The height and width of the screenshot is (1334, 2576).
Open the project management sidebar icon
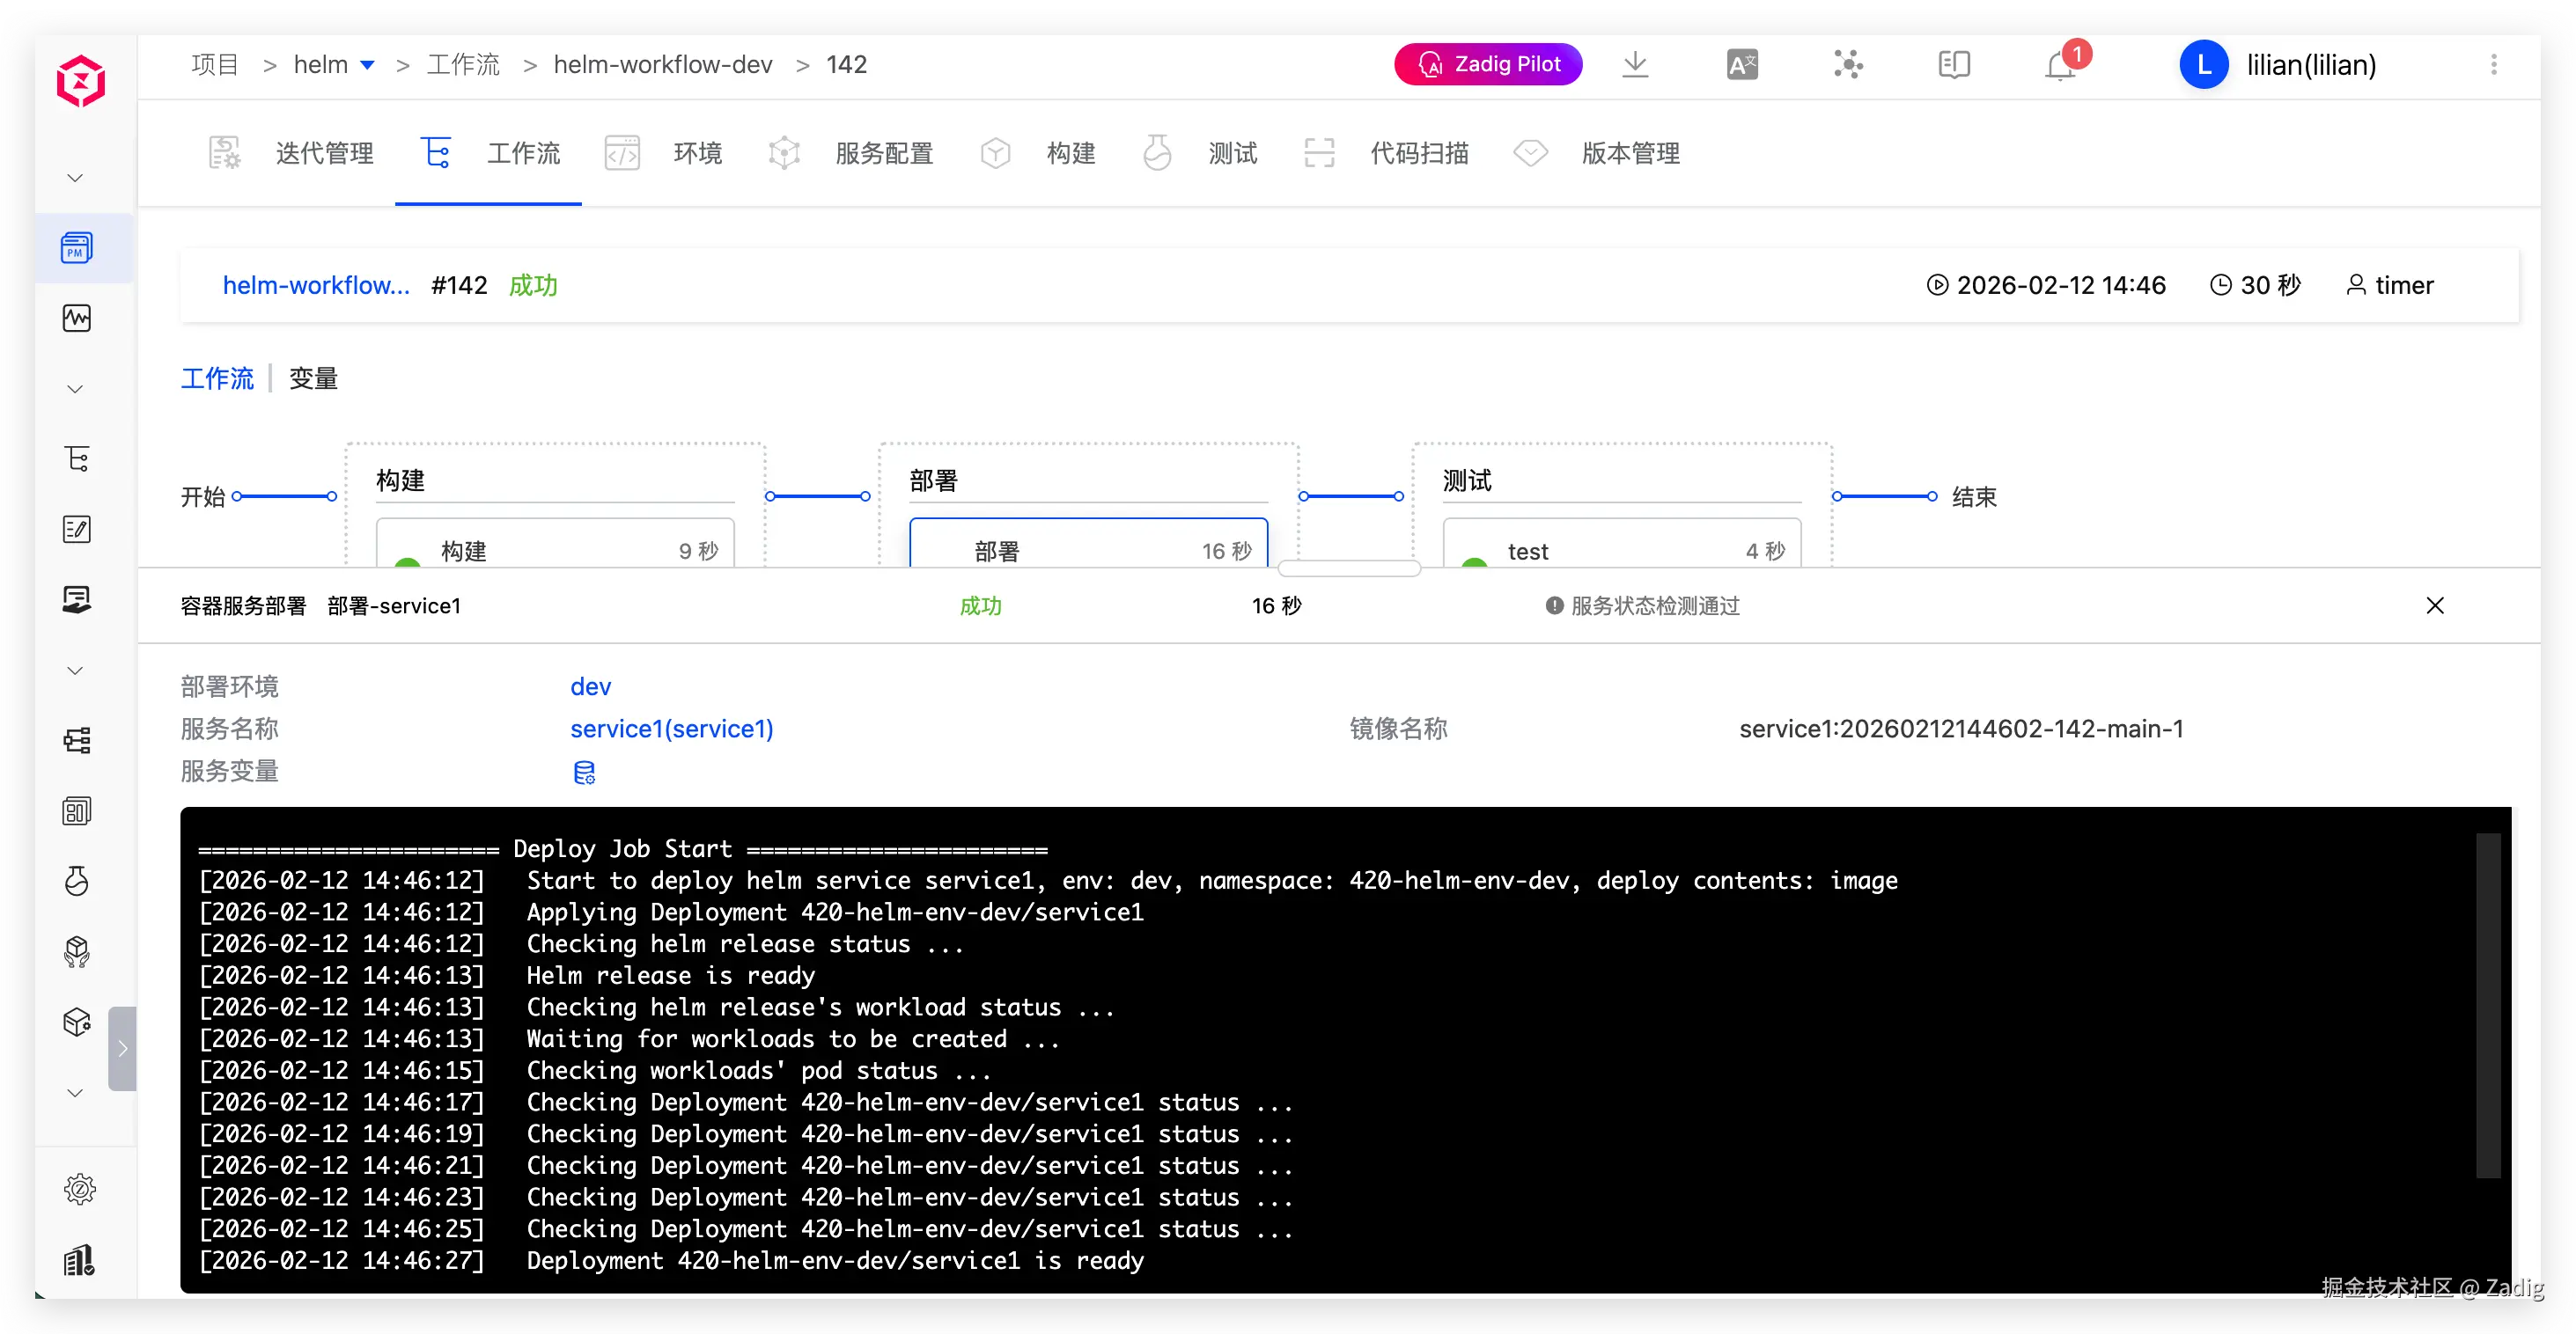(x=77, y=248)
